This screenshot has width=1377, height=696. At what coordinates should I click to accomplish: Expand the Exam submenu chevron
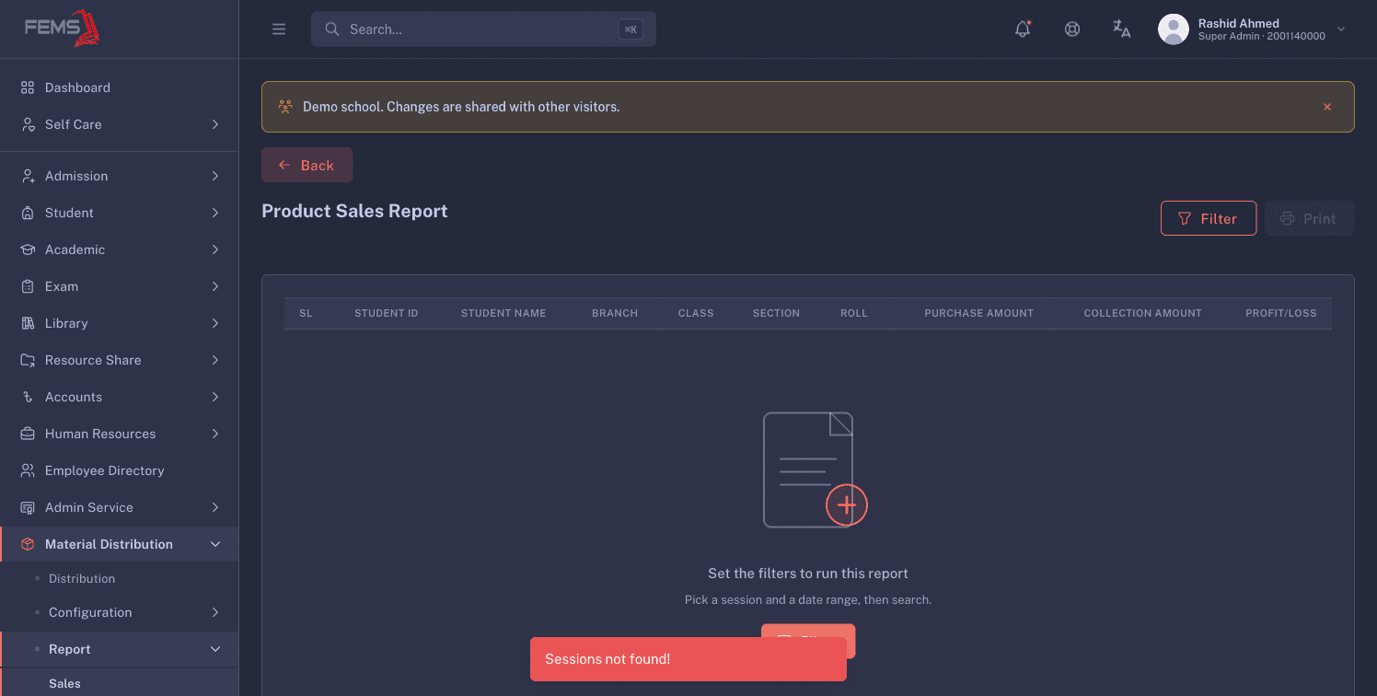(215, 286)
